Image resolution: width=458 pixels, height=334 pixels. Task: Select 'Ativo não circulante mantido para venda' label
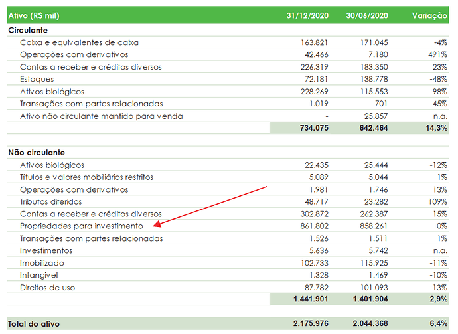102,116
